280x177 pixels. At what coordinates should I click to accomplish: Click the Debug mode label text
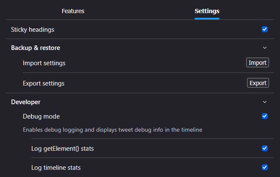[41, 116]
